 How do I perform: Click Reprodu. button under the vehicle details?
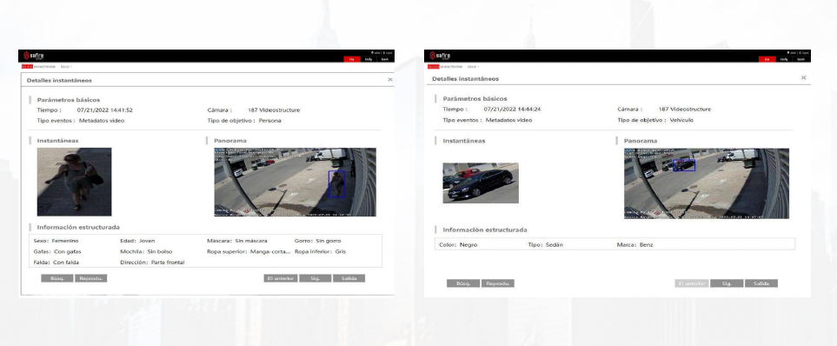coord(497,283)
